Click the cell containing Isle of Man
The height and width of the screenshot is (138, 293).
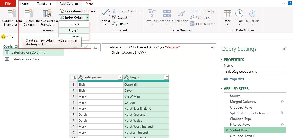tap(146, 96)
